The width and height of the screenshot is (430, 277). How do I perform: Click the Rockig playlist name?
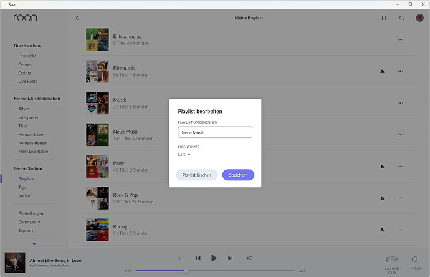click(x=120, y=226)
